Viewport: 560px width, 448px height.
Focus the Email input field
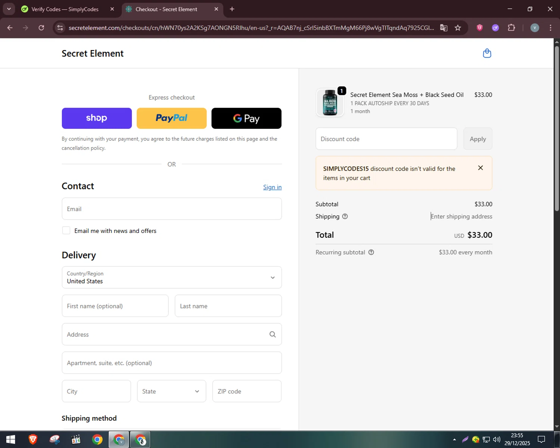172,209
